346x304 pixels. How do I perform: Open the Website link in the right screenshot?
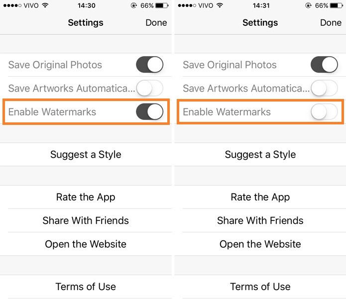(x=260, y=244)
